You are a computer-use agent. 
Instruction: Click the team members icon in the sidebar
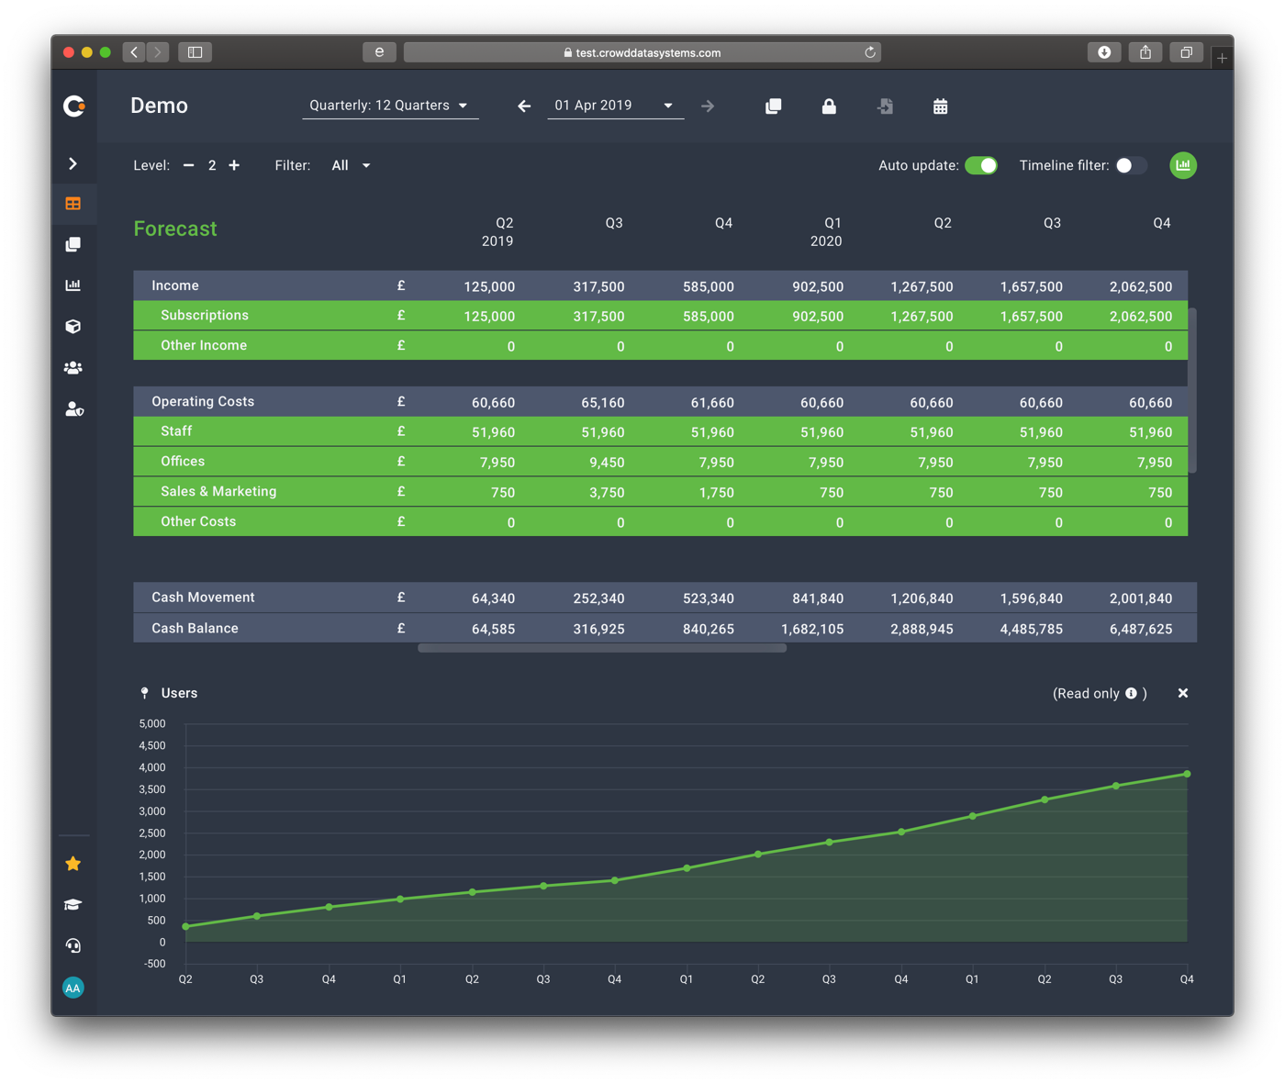[x=73, y=367]
